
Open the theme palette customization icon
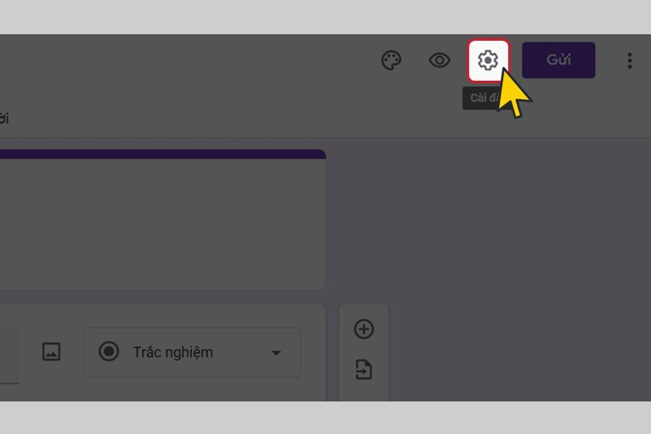391,61
